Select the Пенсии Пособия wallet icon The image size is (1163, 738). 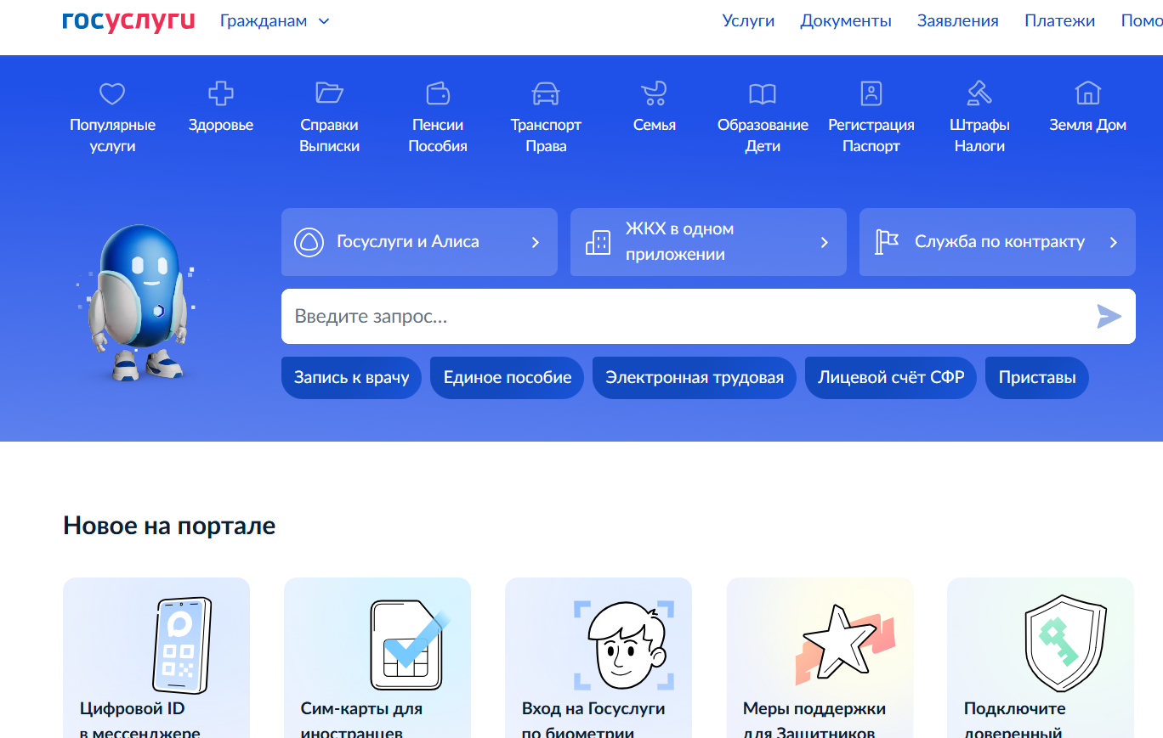[x=438, y=93]
